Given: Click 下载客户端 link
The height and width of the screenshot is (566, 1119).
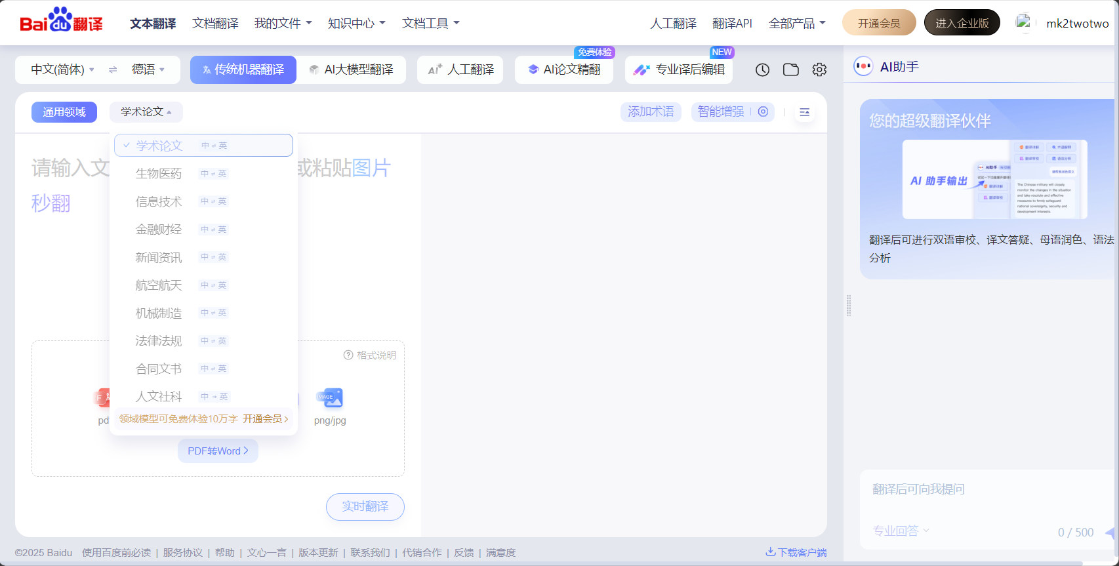Looking at the screenshot, I should (802, 552).
